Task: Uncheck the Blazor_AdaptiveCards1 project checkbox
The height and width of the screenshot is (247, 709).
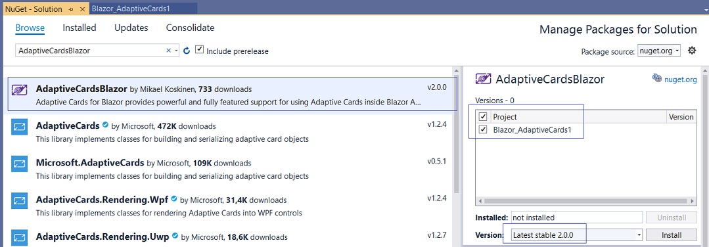Action: tap(484, 130)
